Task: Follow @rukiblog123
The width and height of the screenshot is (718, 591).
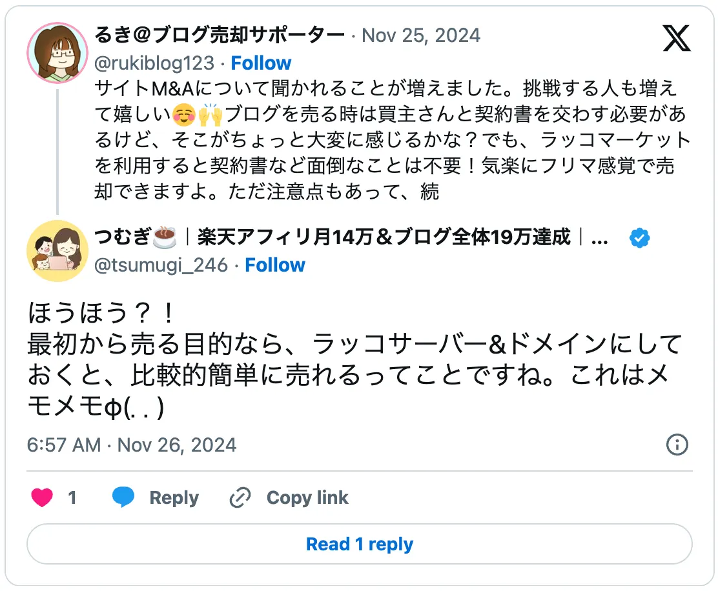Action: point(261,63)
